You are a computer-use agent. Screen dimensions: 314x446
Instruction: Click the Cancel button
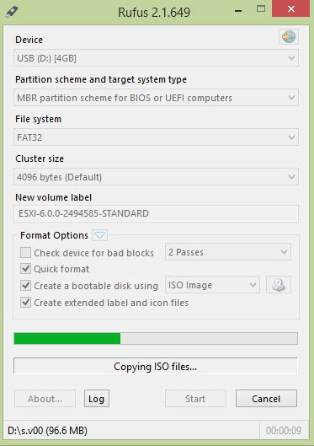(266, 399)
